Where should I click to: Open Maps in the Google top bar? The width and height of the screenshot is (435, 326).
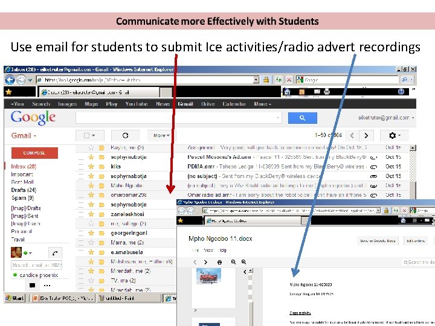[91, 104]
